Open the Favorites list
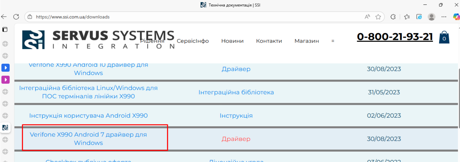This screenshot has width=460, height=162. point(407,17)
